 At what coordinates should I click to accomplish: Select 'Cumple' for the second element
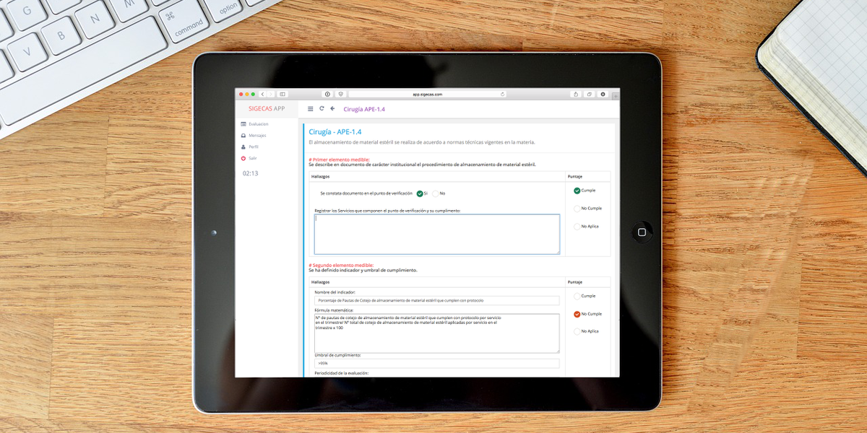click(577, 296)
